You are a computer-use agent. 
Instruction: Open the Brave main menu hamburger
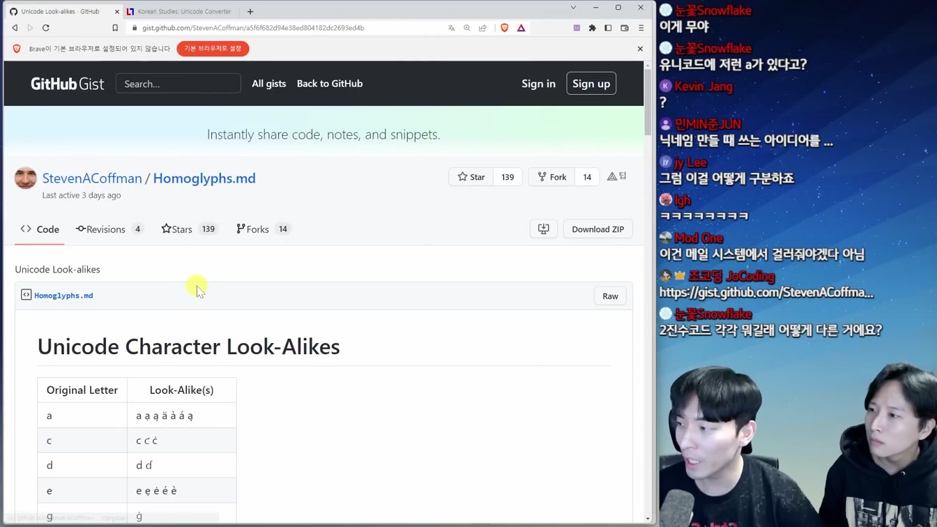pyautogui.click(x=641, y=28)
